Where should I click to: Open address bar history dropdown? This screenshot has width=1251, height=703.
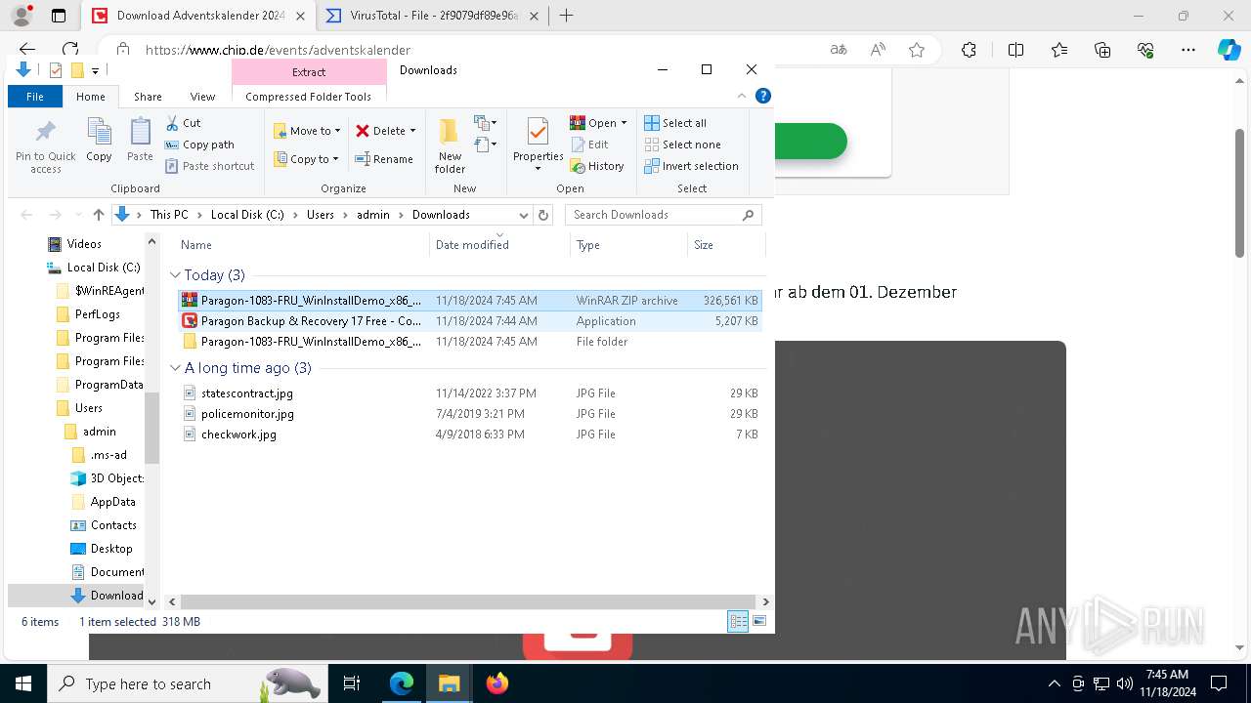click(524, 215)
